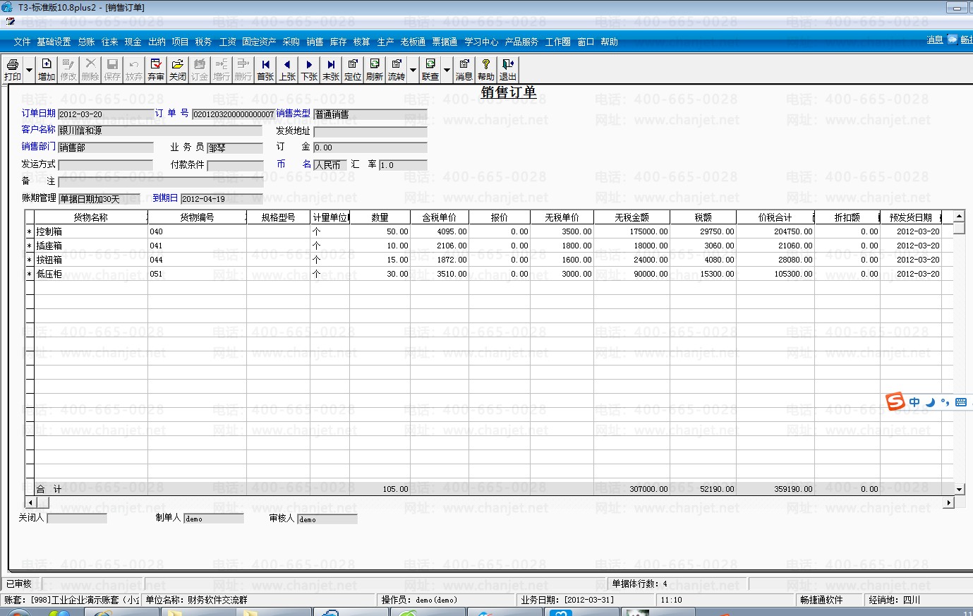Toggle Sogou Chinese/English 中 mode
Image resolution: width=973 pixels, height=616 pixels.
(914, 402)
